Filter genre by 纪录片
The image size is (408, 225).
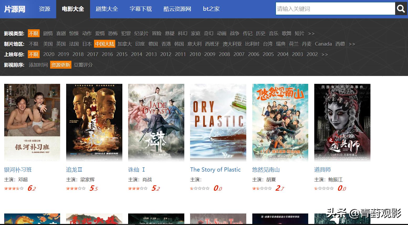coord(141,34)
